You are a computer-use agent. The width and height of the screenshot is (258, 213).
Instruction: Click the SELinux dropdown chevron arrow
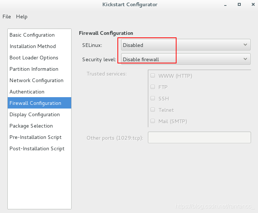tap(245, 45)
